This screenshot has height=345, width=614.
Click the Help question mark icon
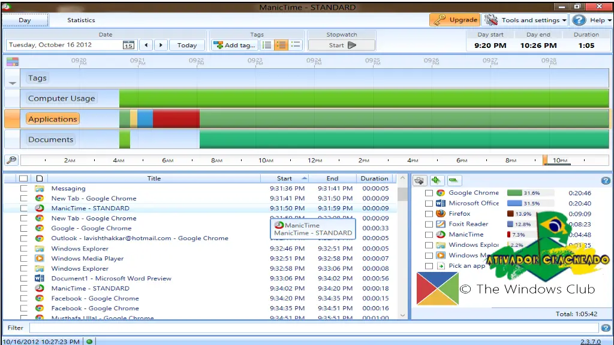(579, 20)
